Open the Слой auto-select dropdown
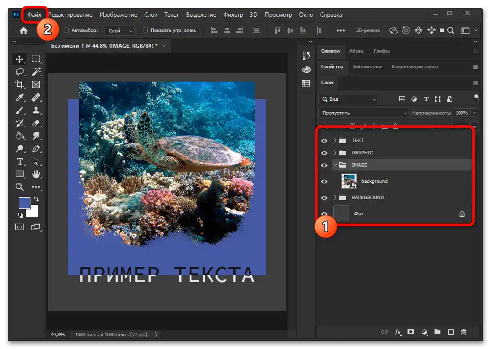 120,30
